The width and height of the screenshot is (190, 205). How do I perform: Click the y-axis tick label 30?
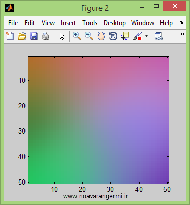click(22, 131)
